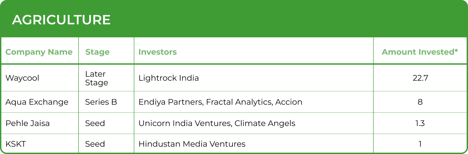Screen dimensions: 468x154
Task: Click the Stage column header
Action: [x=97, y=52]
